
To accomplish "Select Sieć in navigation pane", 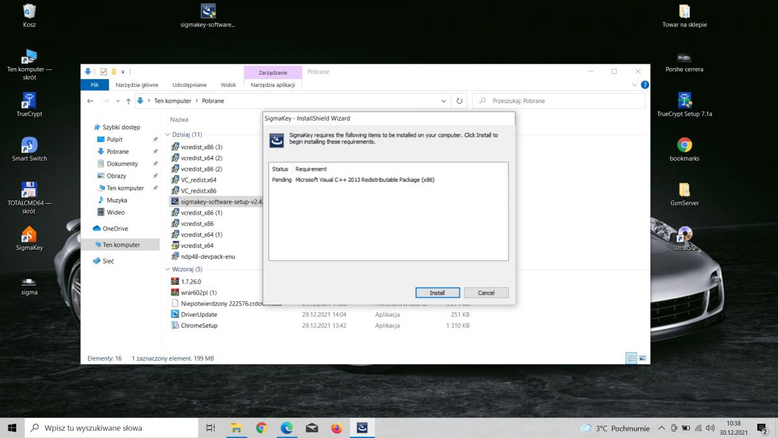I will pos(108,260).
